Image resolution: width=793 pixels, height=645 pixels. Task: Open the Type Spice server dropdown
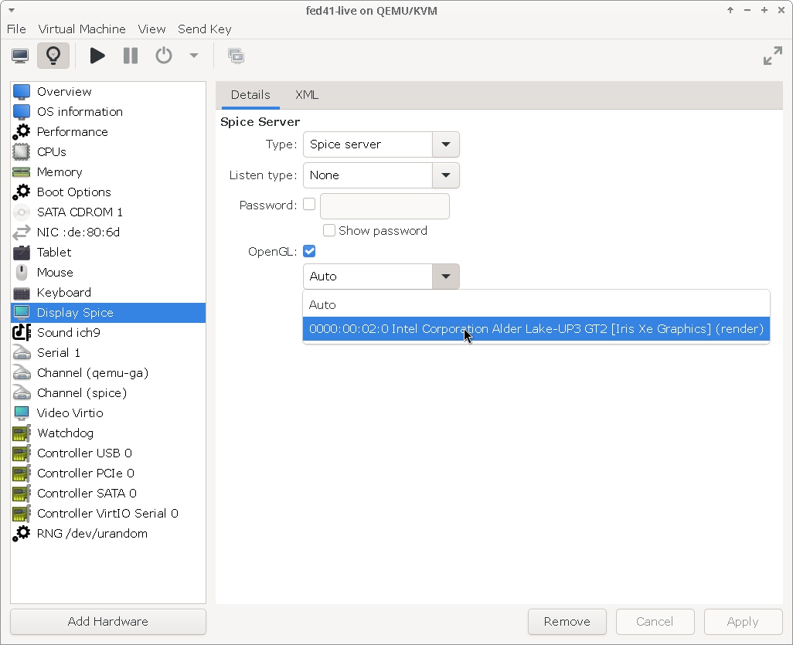point(381,144)
